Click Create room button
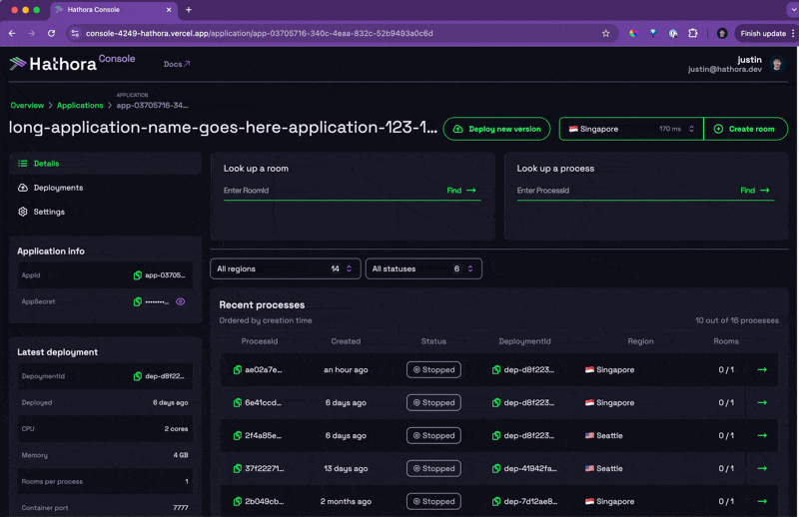Viewport: 799px width, 517px height. coord(745,129)
